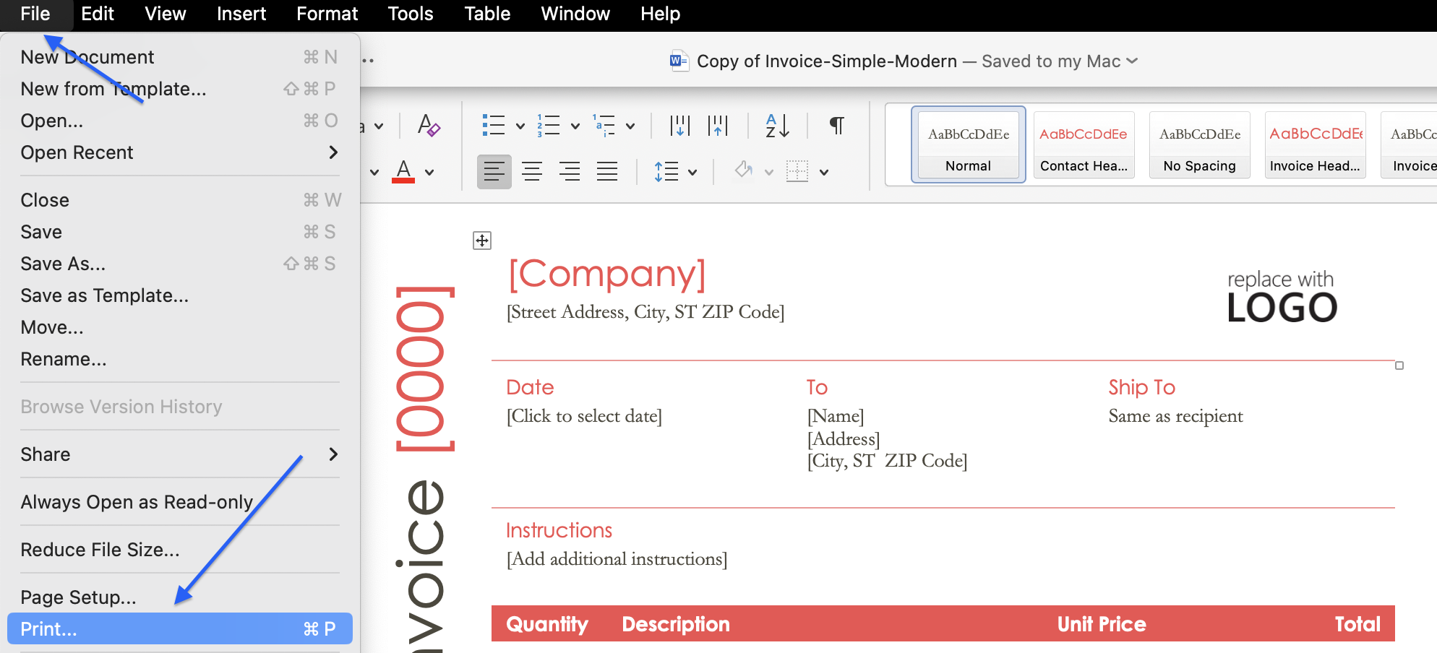1437x653 pixels.
Task: Open the Tools menu
Action: [x=411, y=14]
